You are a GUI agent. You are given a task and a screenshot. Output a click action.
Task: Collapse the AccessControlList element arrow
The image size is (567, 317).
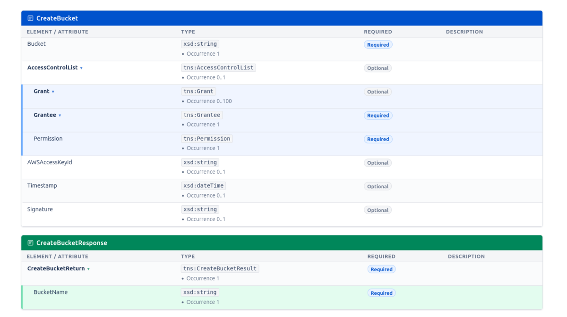pyautogui.click(x=81, y=68)
